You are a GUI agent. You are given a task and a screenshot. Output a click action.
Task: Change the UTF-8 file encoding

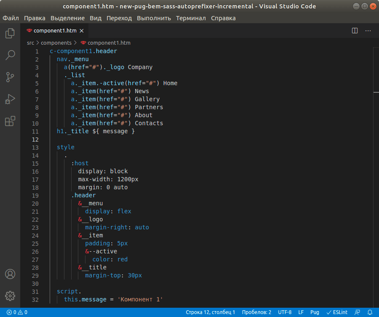pyautogui.click(x=285, y=312)
